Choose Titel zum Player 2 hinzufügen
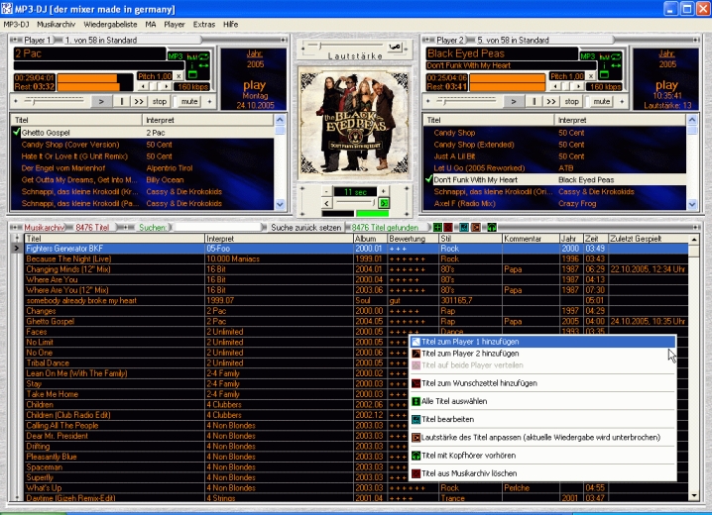 (470, 353)
